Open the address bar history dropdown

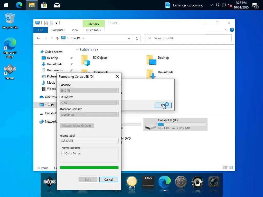pyautogui.click(x=129, y=38)
